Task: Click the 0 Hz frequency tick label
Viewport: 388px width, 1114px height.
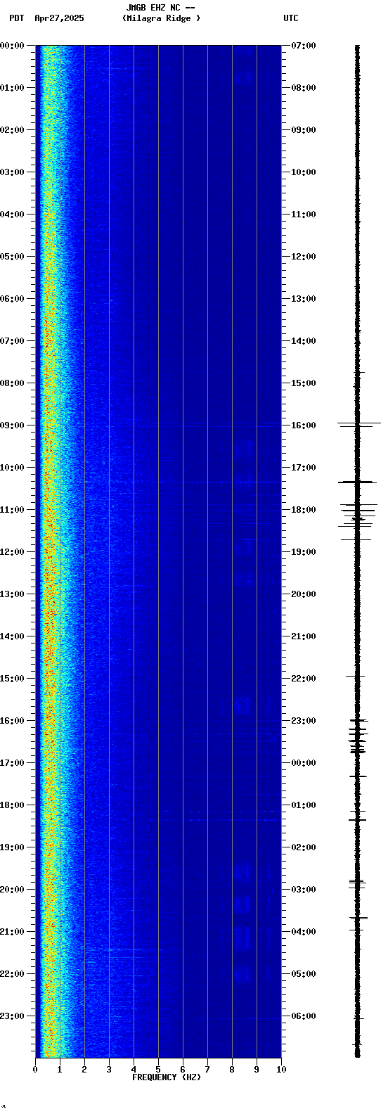Action: [35, 1070]
